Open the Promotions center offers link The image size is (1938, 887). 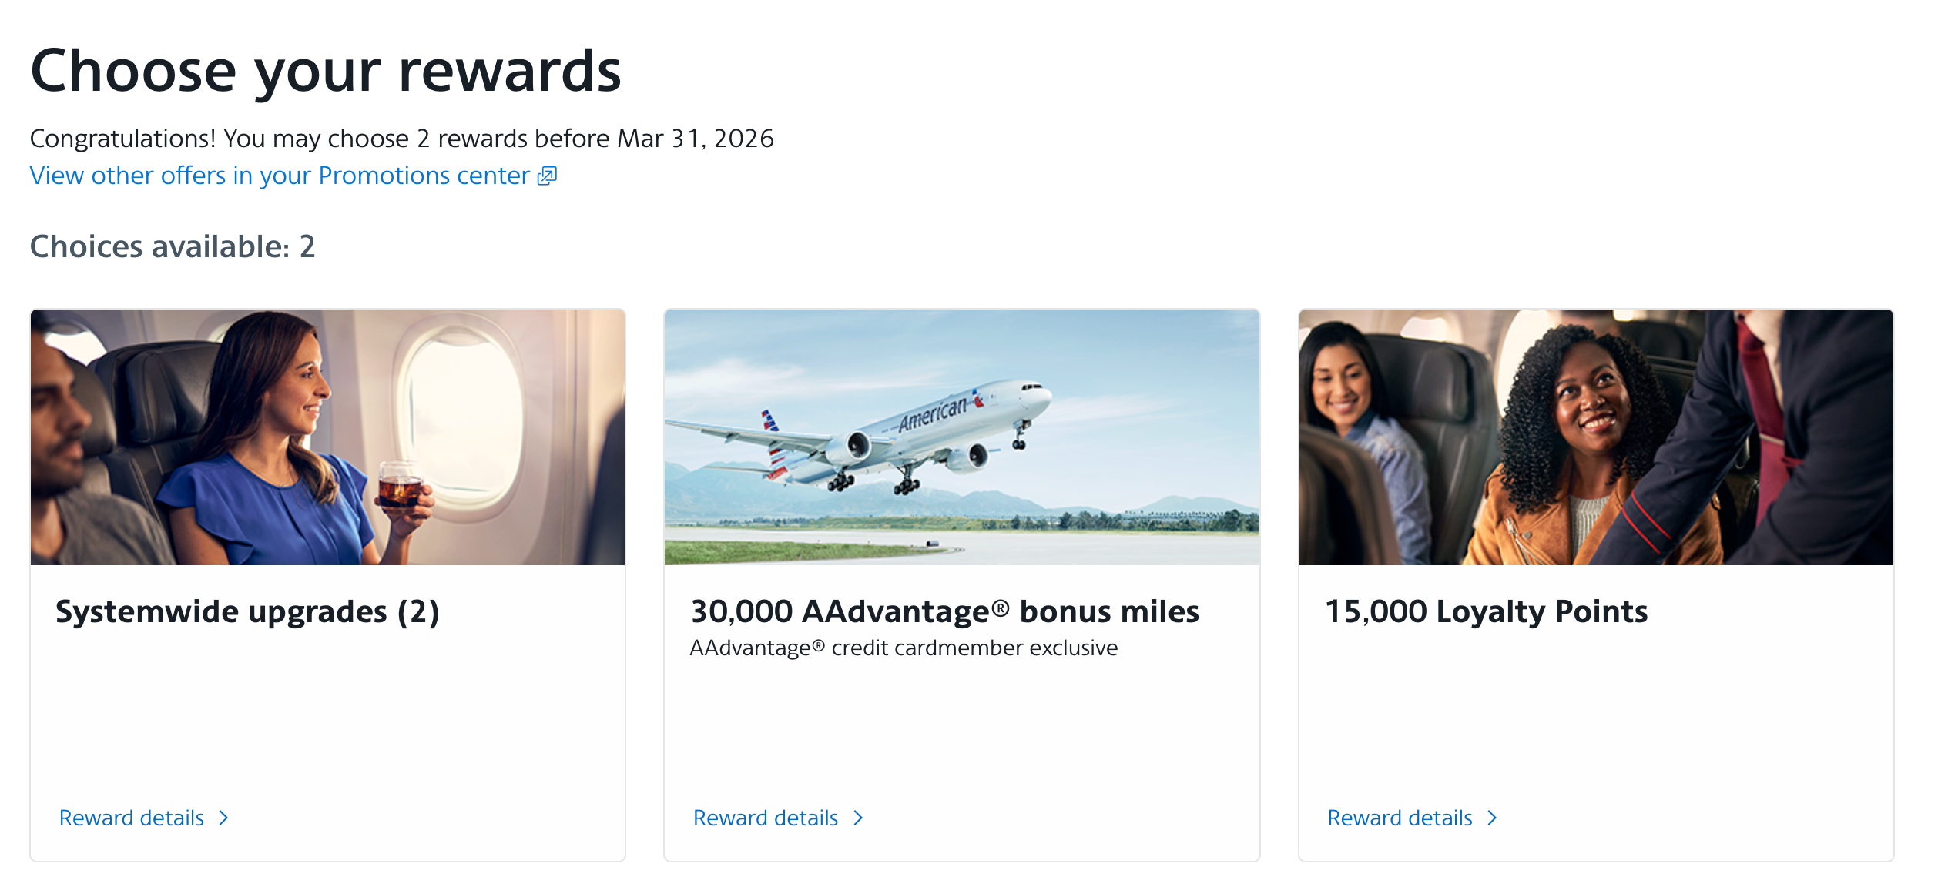tap(279, 176)
